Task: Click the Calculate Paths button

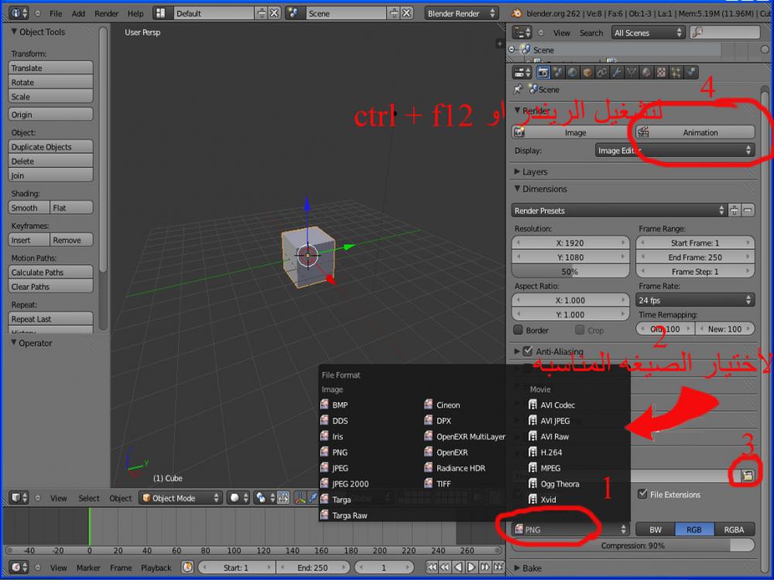Action: tap(50, 271)
